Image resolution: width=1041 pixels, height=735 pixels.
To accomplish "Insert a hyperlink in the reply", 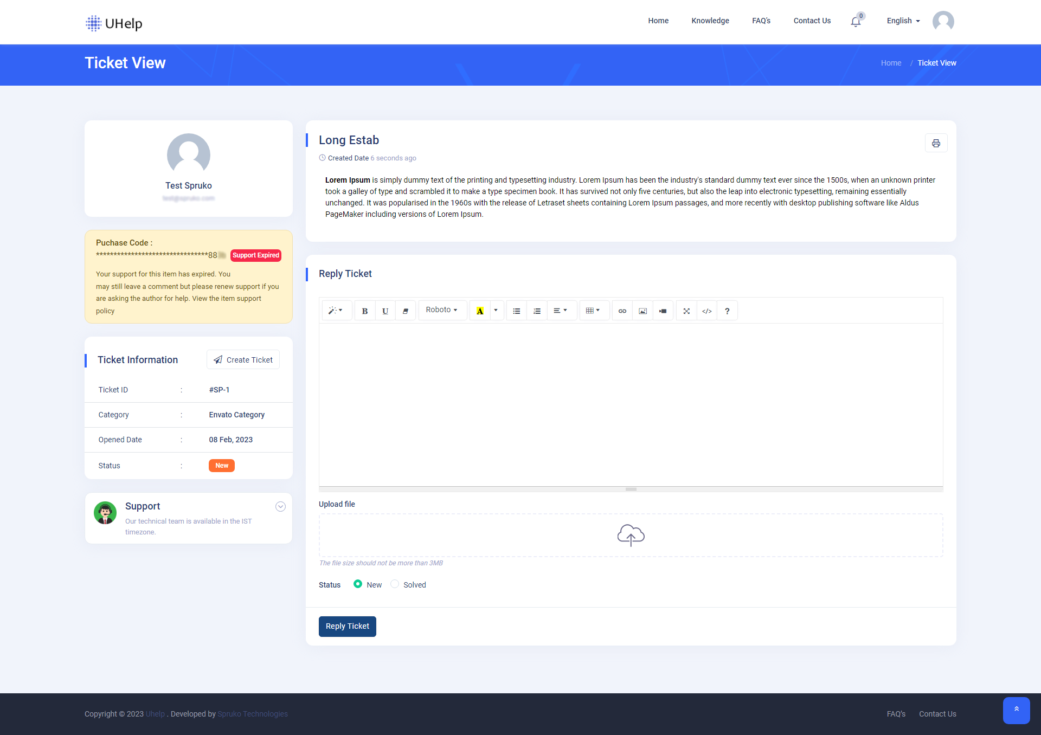I will (x=621, y=310).
